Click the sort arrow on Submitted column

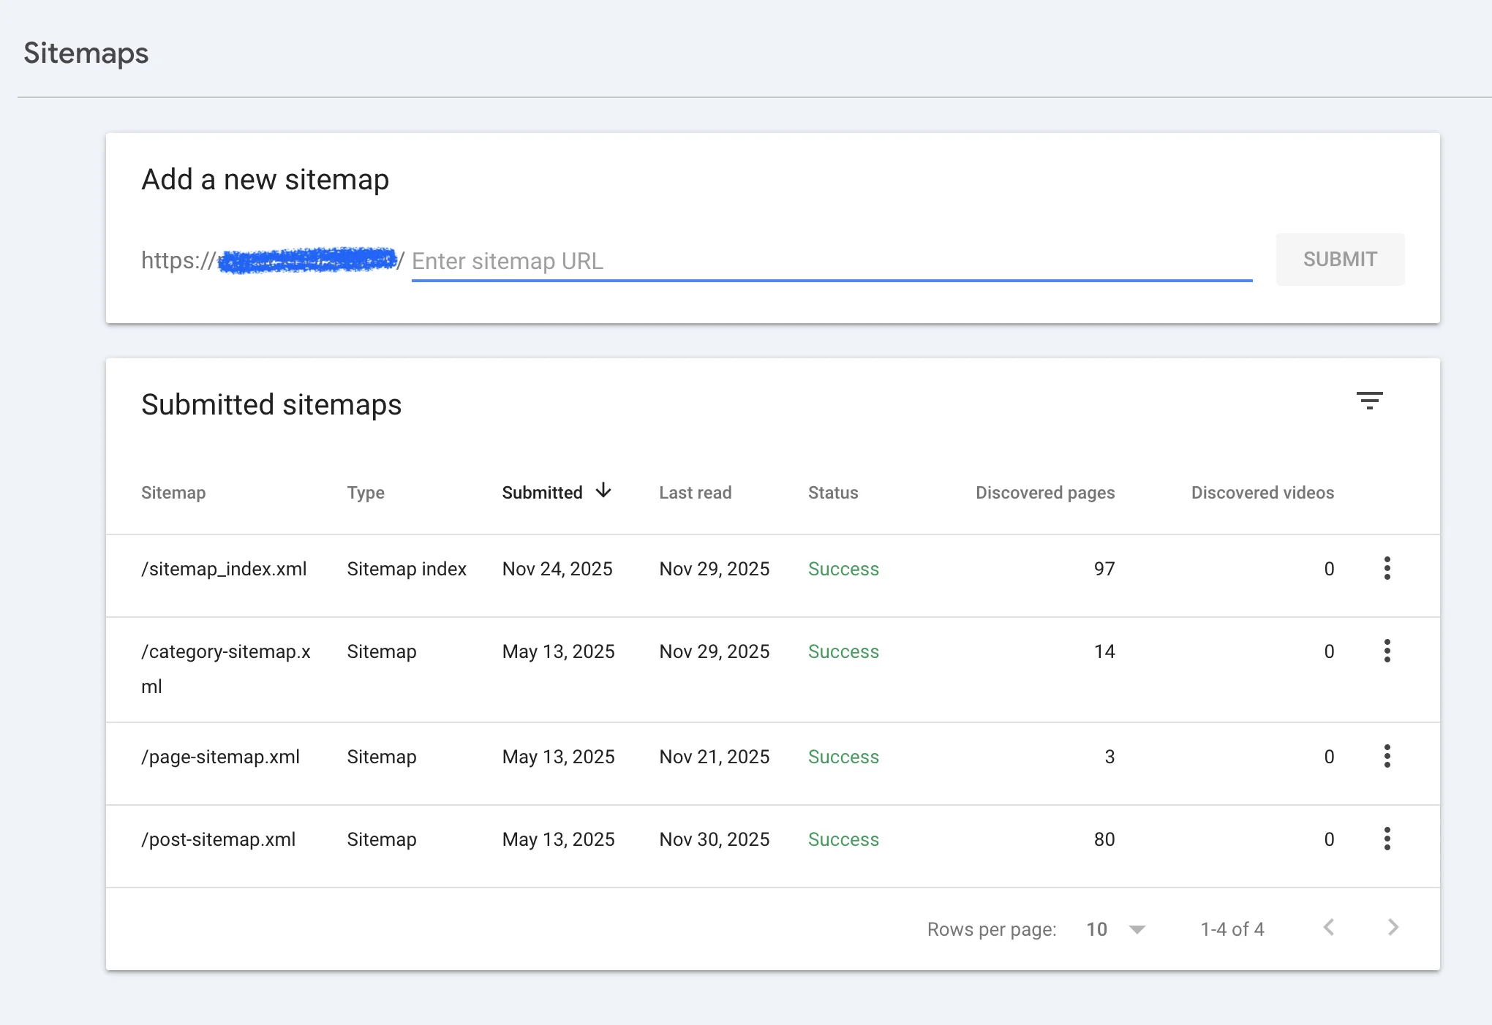click(603, 491)
